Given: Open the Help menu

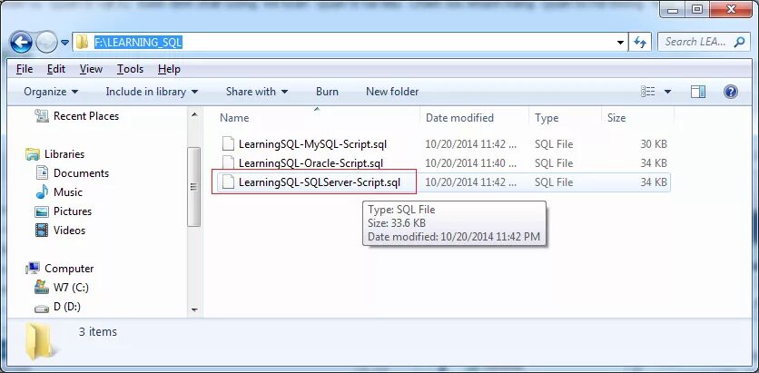Looking at the screenshot, I should [x=169, y=69].
